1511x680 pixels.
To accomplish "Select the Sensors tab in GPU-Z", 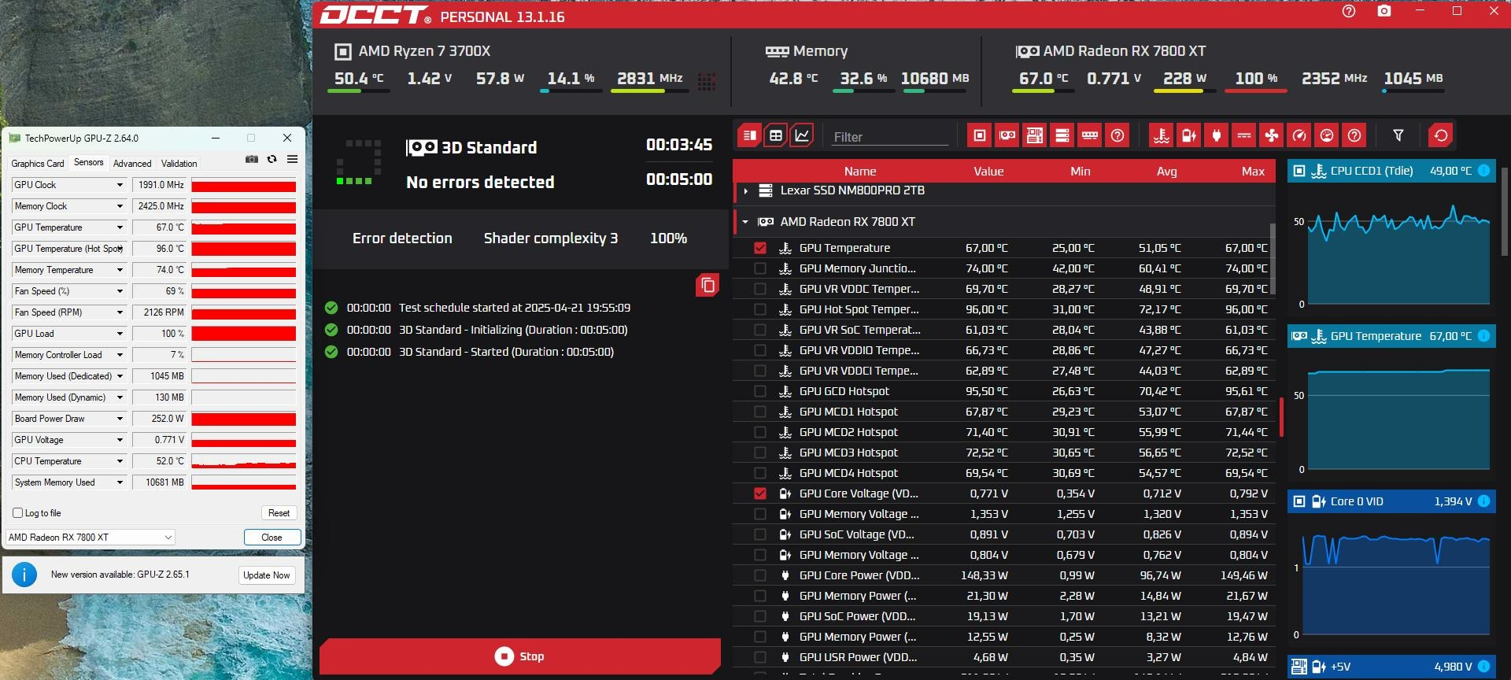I will pyautogui.click(x=89, y=162).
